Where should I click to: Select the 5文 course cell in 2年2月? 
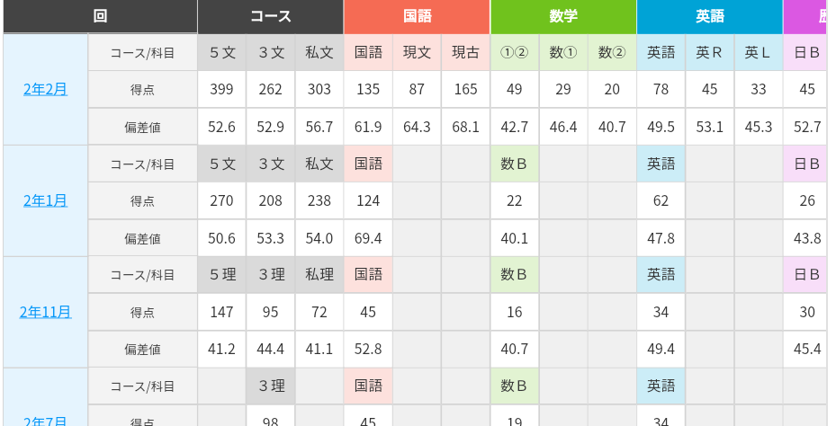pyautogui.click(x=221, y=53)
